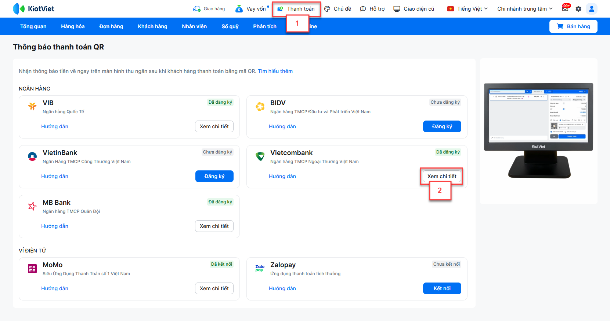Viewport: 610px width, 321px height.
Task: Open Phân tích menu
Action: [x=265, y=26]
